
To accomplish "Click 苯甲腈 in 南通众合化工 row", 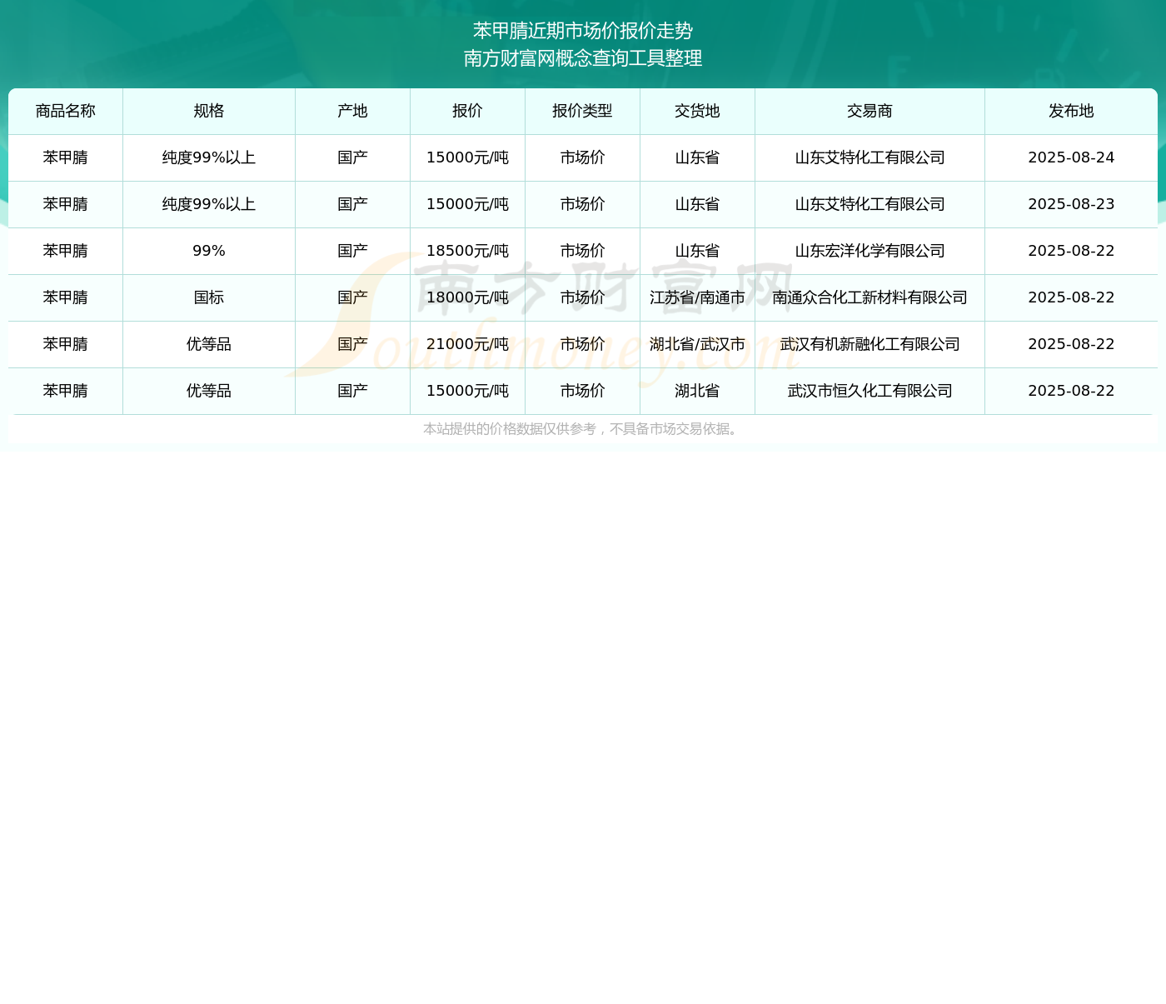I will (x=66, y=297).
